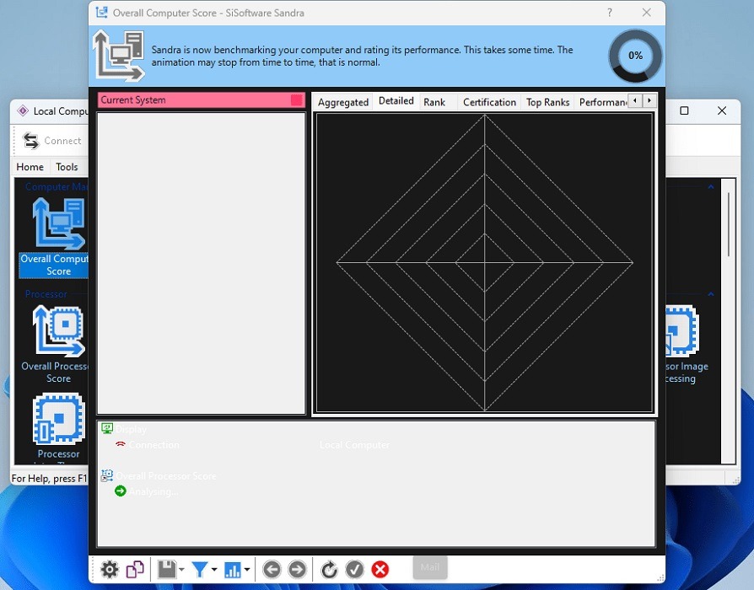754x590 pixels.
Task: Open the filter options dropdown arrow
Action: pos(213,571)
